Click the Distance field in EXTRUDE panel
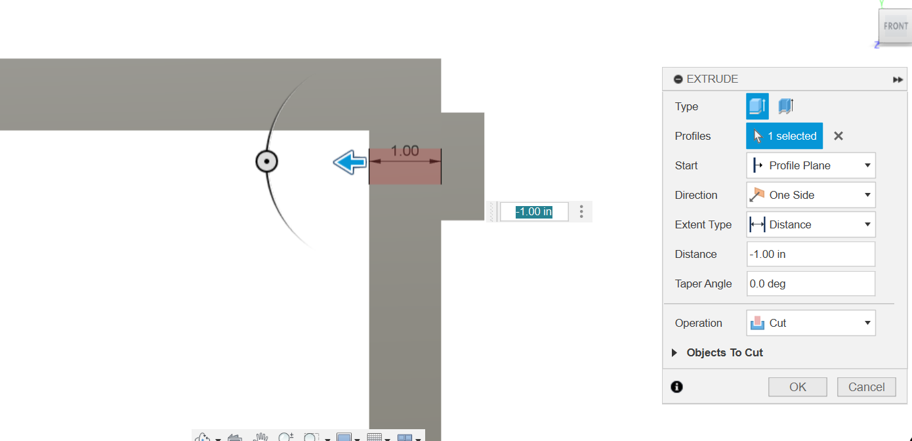This screenshot has height=441, width=912. [x=811, y=254]
